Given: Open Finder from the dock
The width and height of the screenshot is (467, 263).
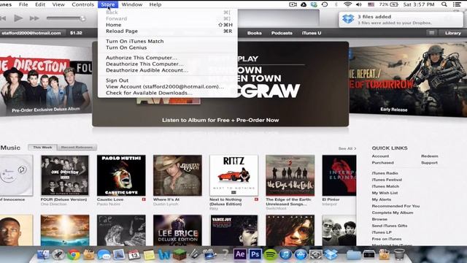Looking at the screenshot, I should (x=43, y=254).
